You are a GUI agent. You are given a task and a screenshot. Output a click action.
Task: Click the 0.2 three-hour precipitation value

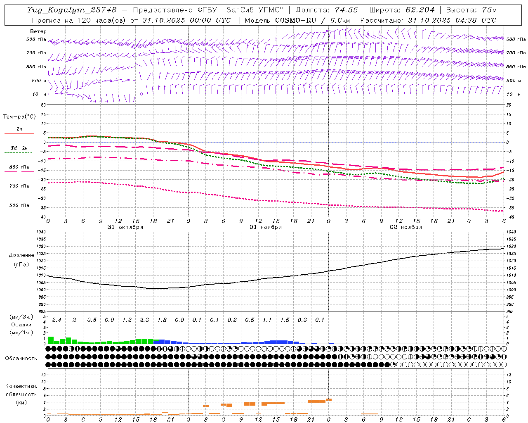coord(232,320)
